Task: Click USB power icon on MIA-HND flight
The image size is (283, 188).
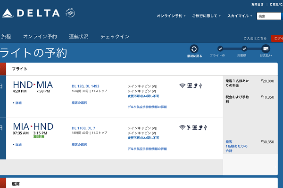Action: pyautogui.click(x=205, y=127)
